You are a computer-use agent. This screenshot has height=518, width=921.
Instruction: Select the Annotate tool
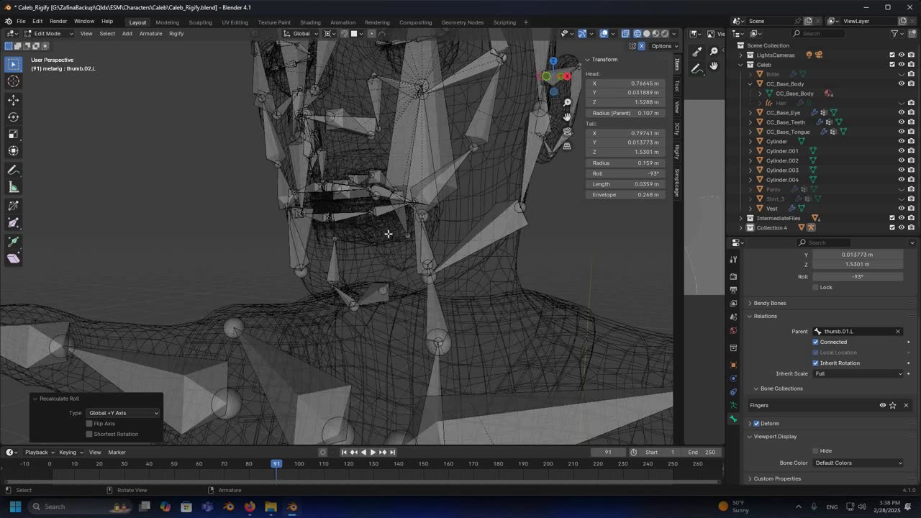pyautogui.click(x=13, y=170)
